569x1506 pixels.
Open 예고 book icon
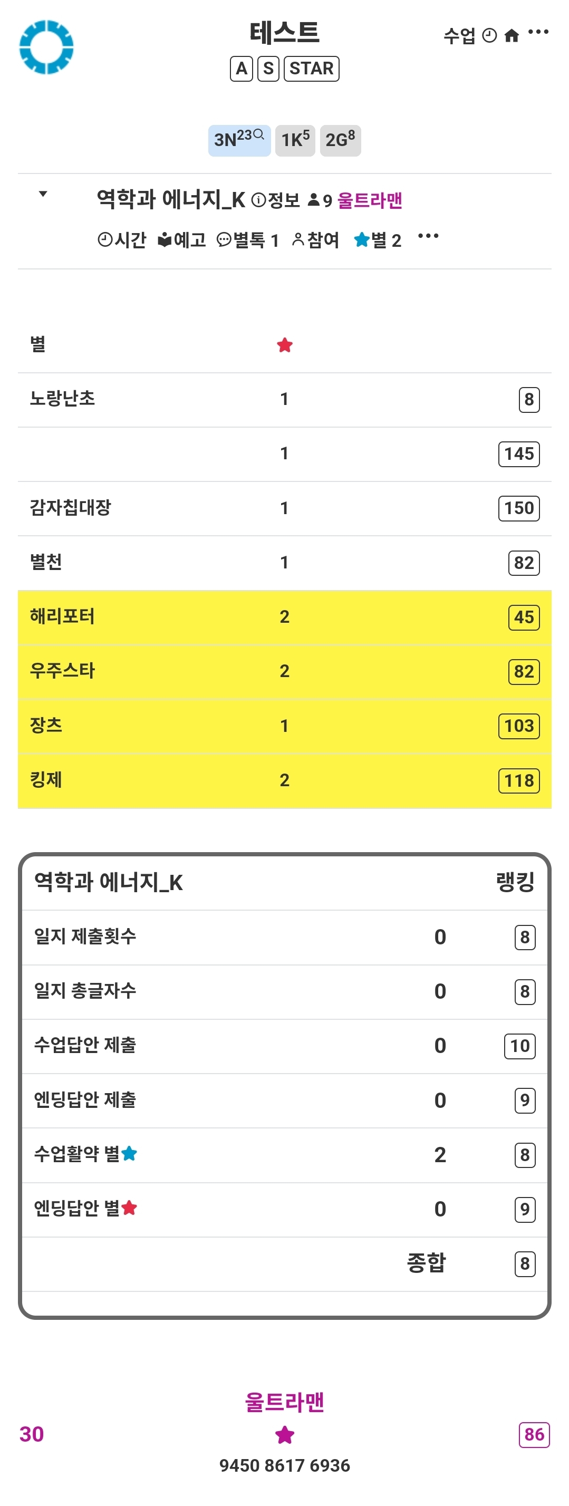tap(182, 240)
